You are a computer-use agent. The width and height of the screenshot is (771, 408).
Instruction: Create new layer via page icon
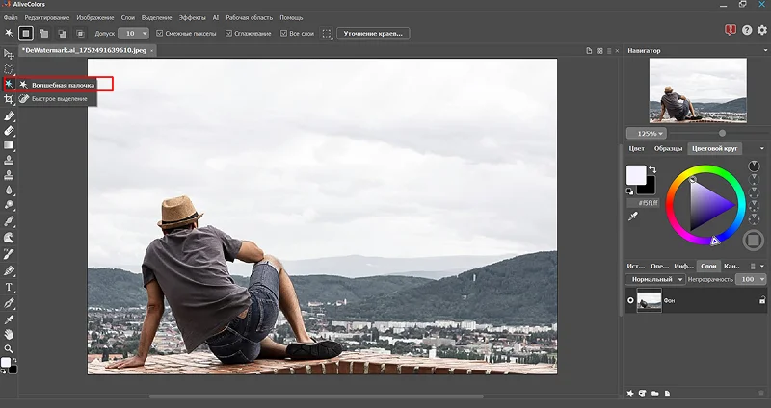(667, 394)
